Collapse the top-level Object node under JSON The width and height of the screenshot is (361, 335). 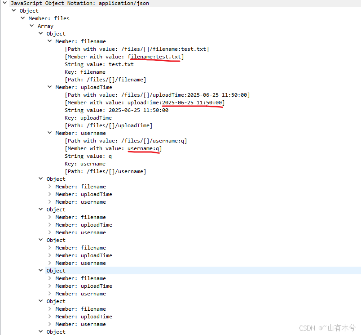[x=14, y=10]
